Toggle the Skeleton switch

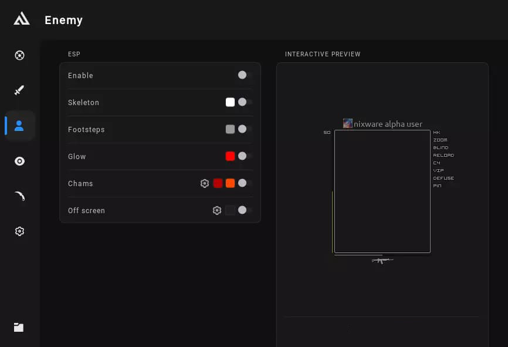coord(245,102)
